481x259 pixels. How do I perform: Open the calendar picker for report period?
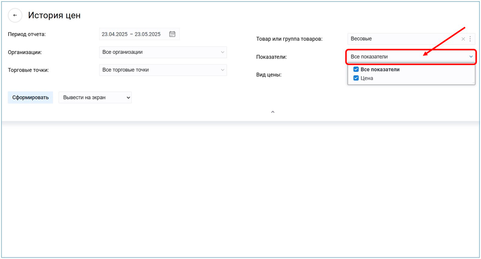(x=172, y=34)
